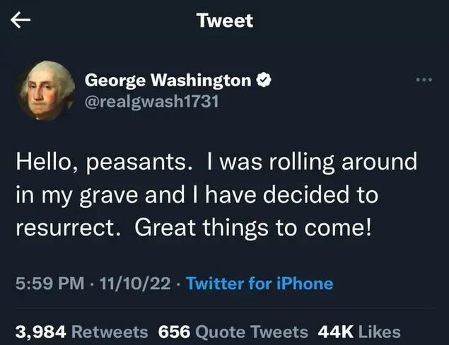Click the Twitter for iPhone source link
The image size is (449, 345).
click(x=260, y=283)
